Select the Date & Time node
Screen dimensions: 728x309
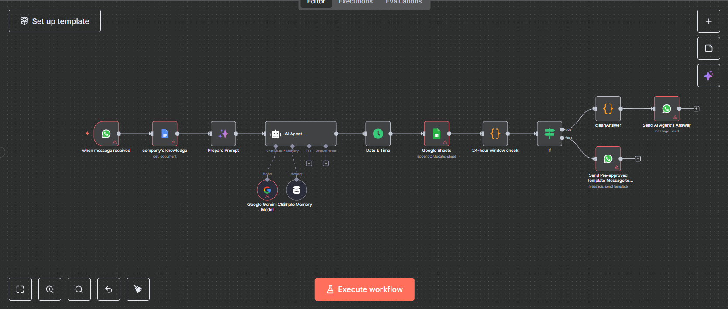click(378, 134)
